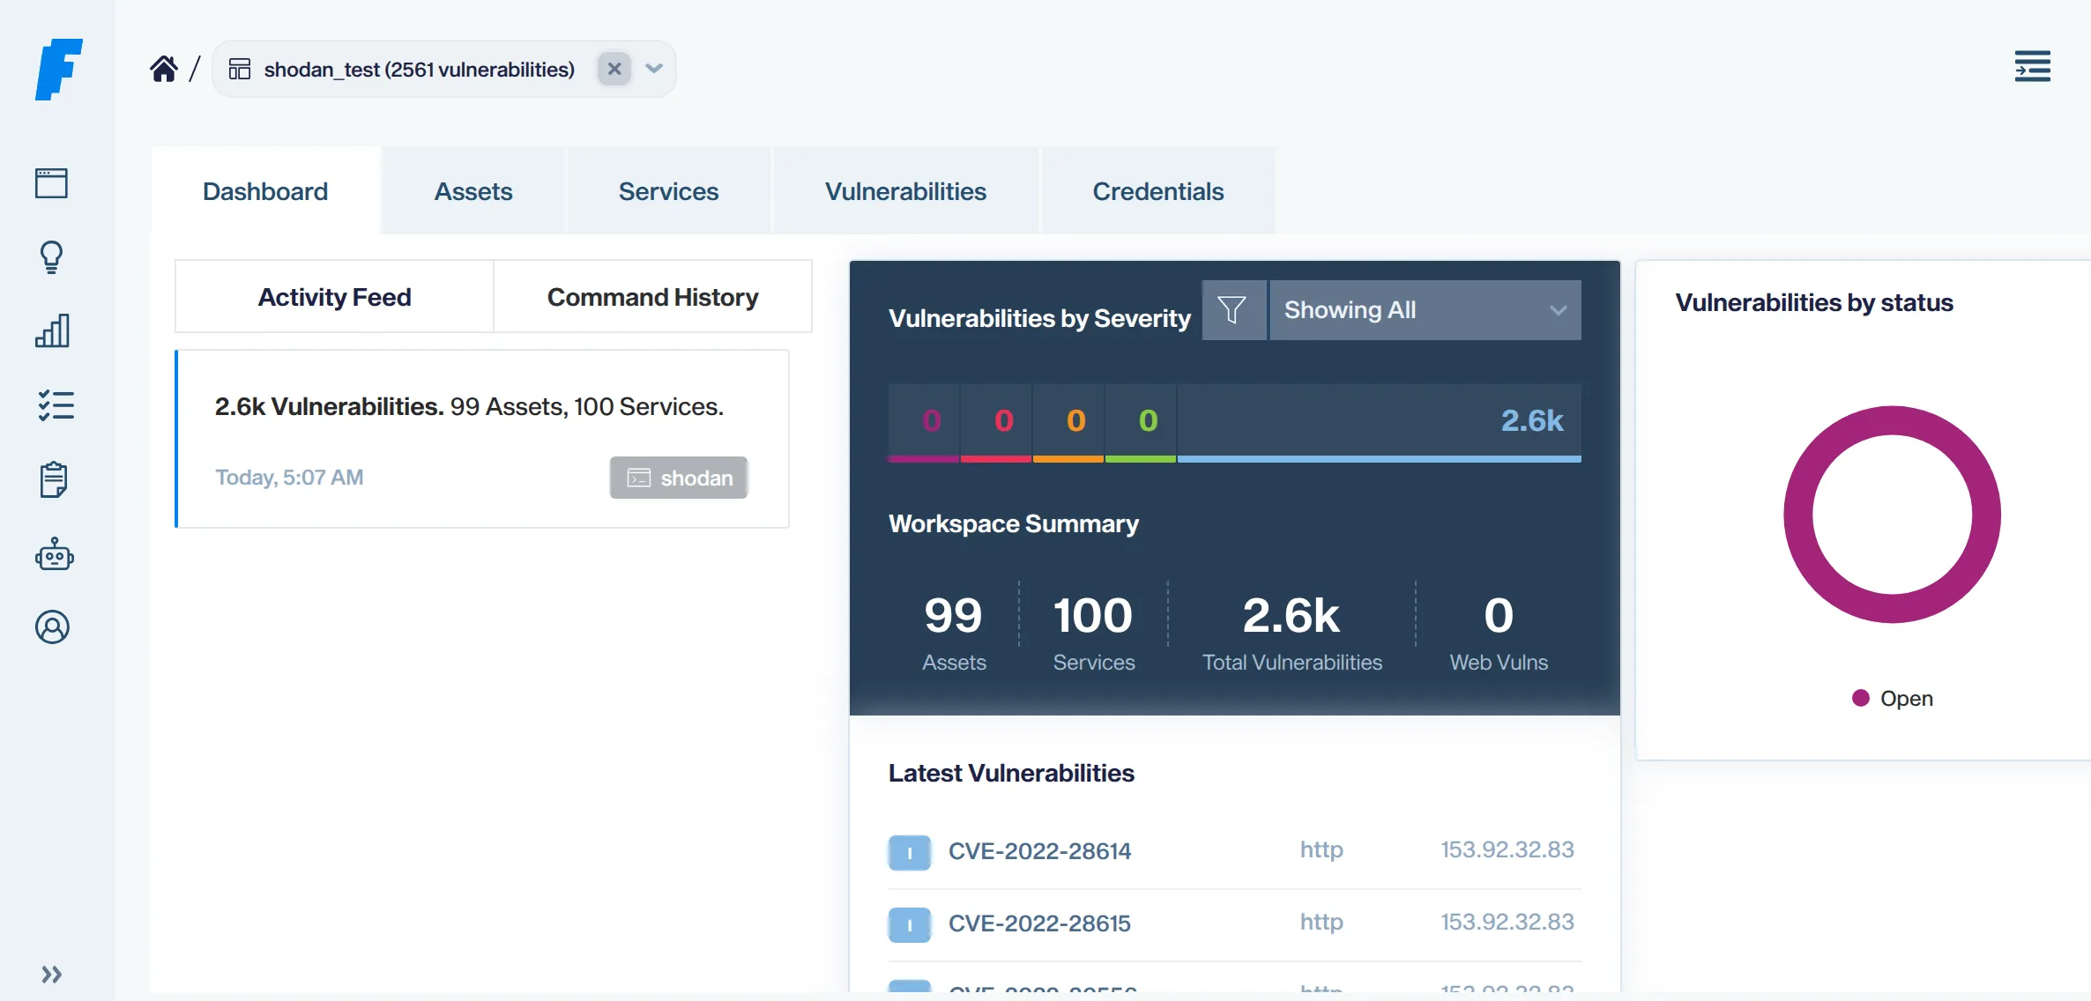2091x1001 pixels.
Task: Click the shodan command tag
Action: 678,478
